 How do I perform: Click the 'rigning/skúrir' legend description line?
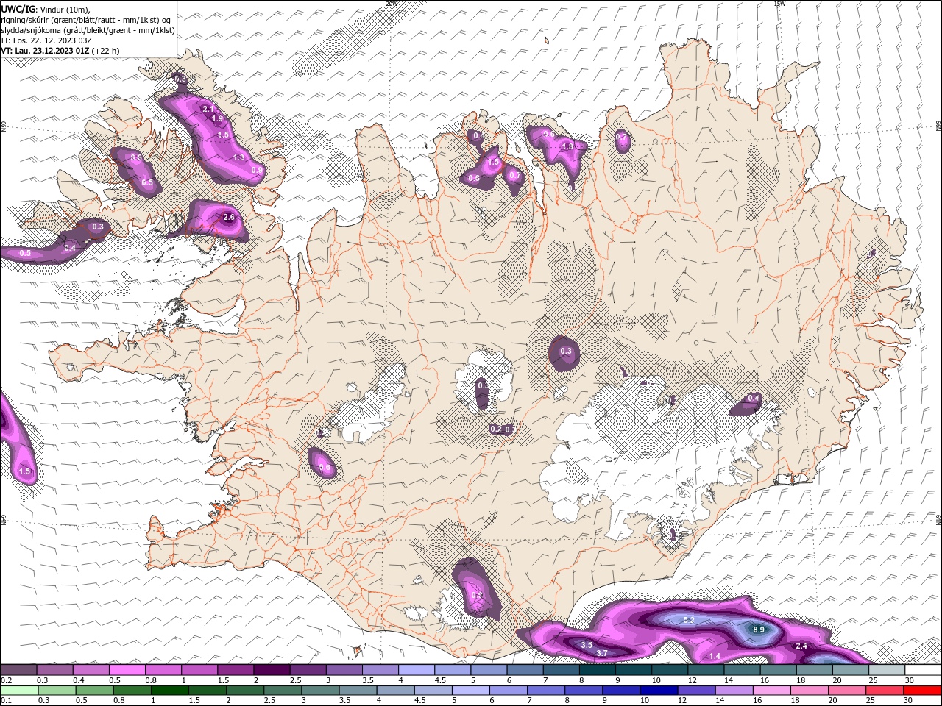86,20
